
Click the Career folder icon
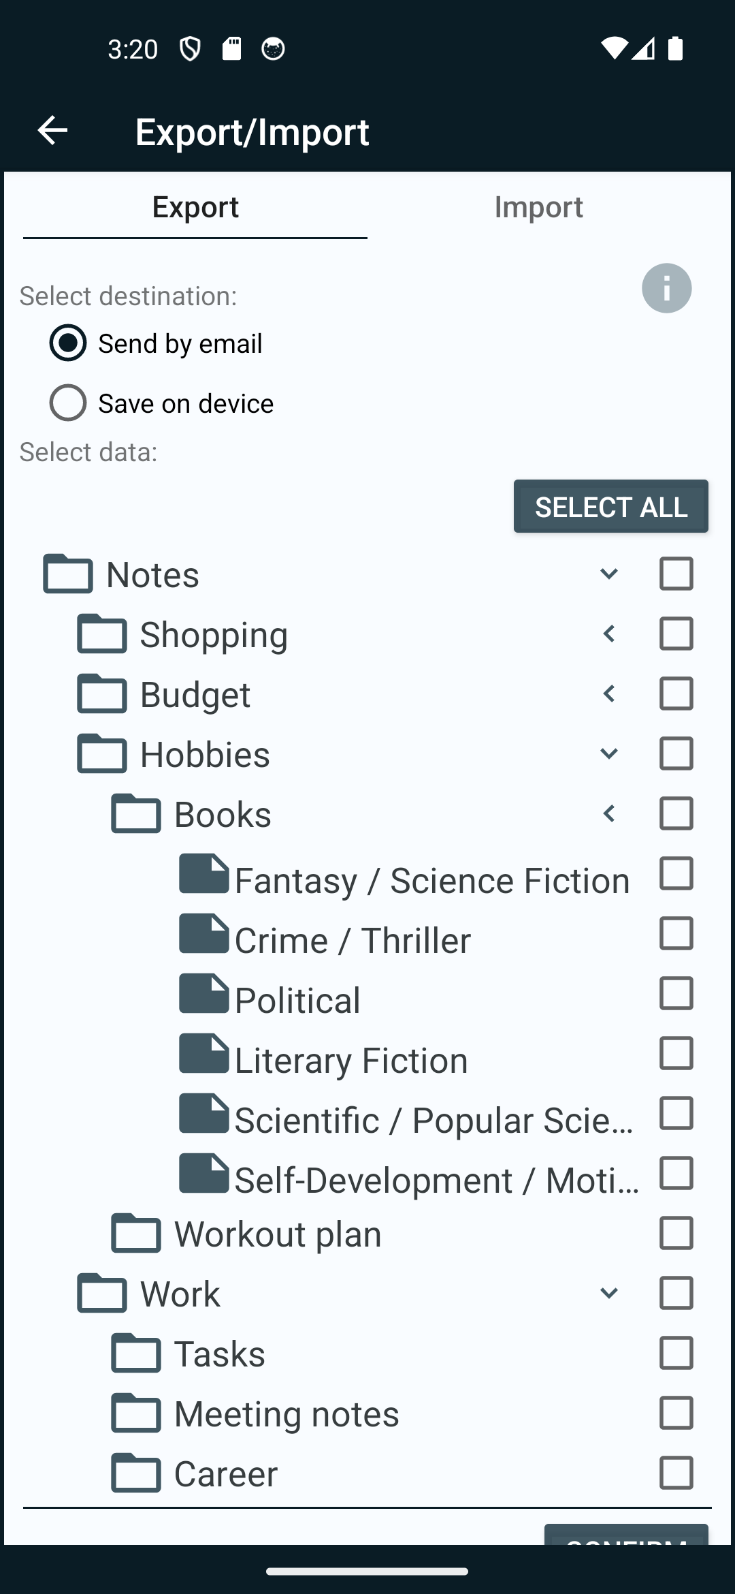click(x=136, y=1473)
